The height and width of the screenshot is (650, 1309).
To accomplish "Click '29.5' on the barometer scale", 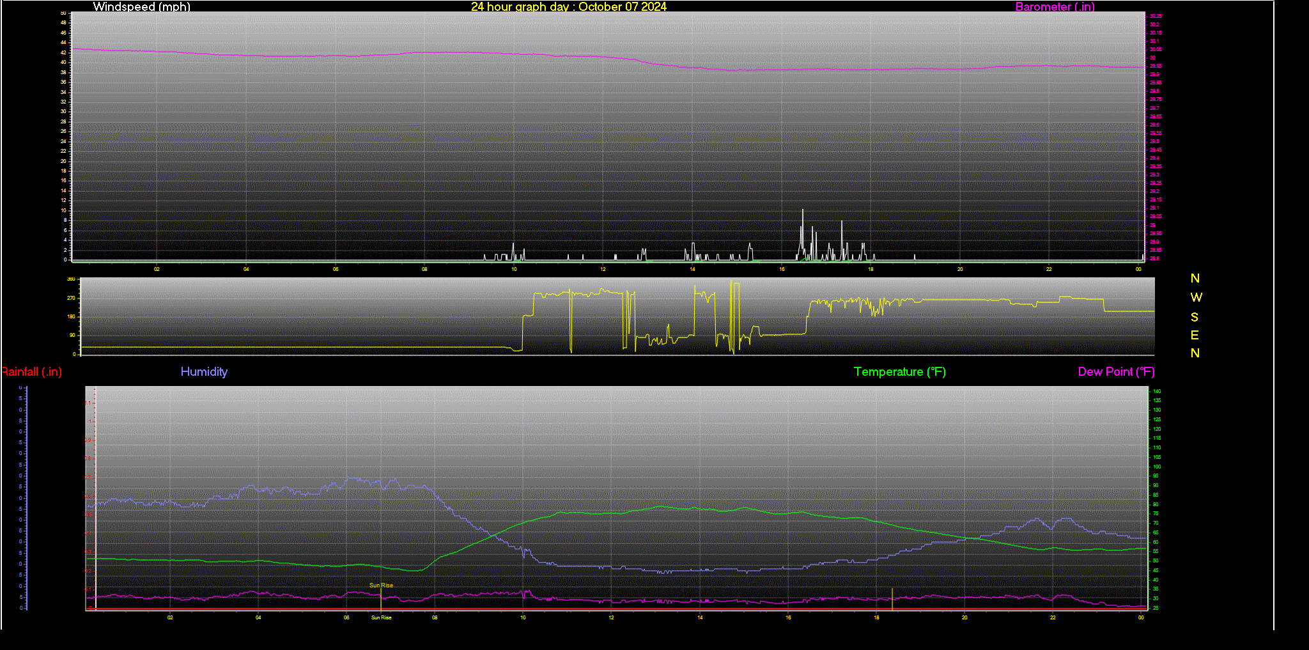I will (x=1154, y=141).
